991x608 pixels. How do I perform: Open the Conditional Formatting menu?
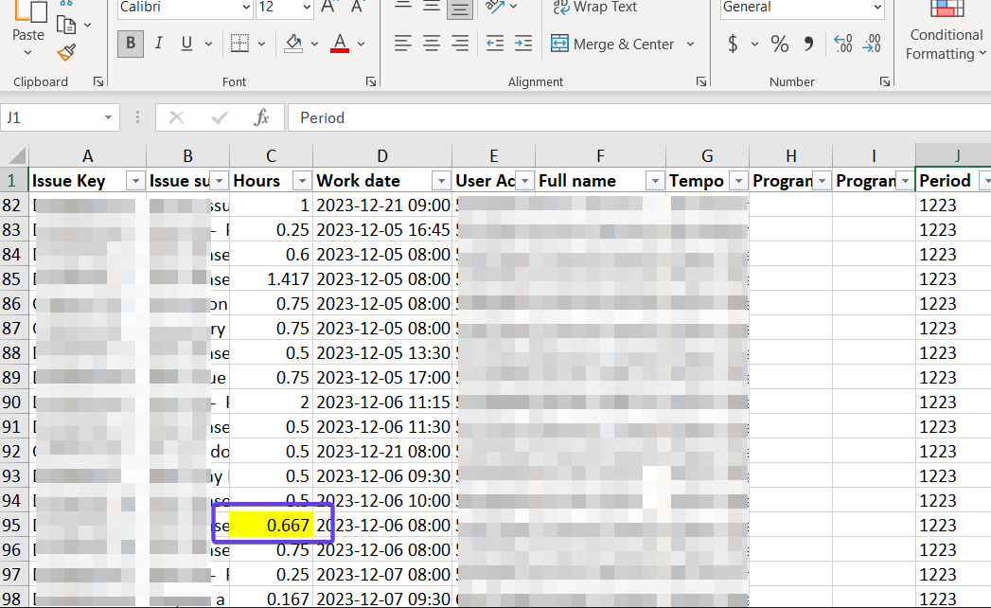(x=946, y=45)
